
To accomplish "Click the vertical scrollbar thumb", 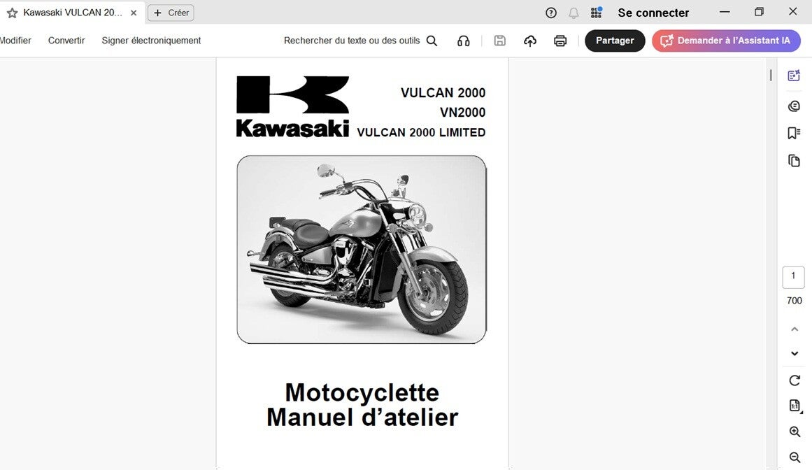I will (771, 75).
